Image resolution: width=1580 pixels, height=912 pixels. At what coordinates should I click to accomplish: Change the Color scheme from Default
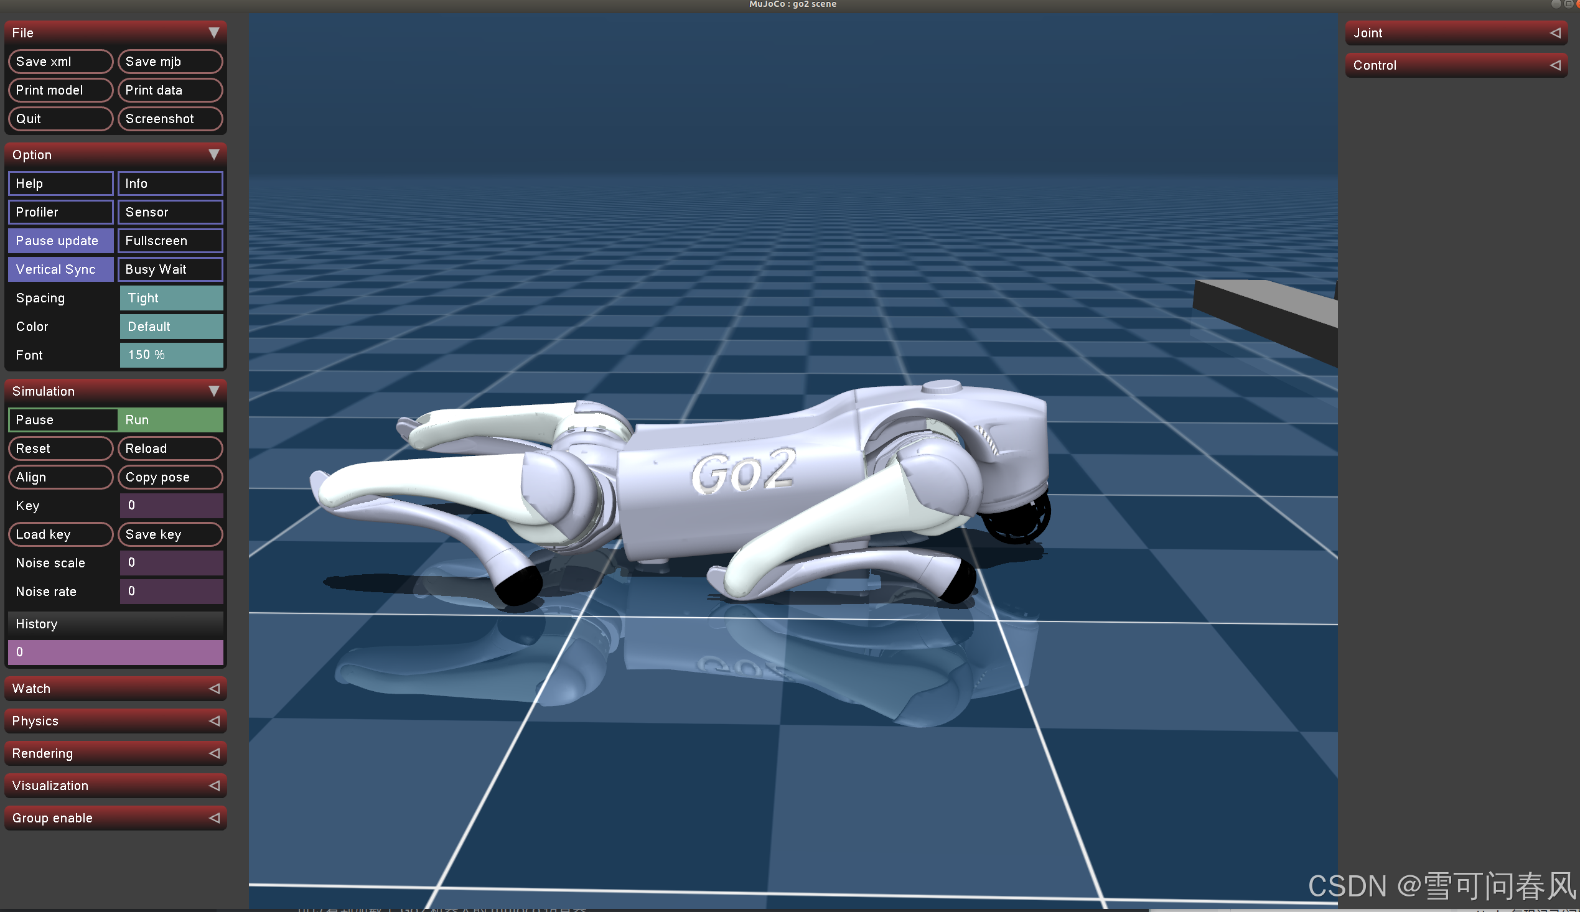coord(171,327)
